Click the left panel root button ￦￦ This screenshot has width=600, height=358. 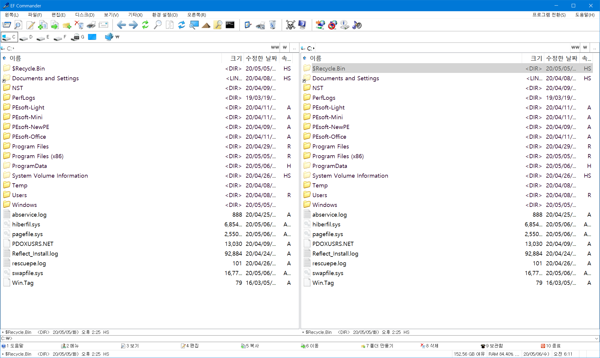coord(275,48)
